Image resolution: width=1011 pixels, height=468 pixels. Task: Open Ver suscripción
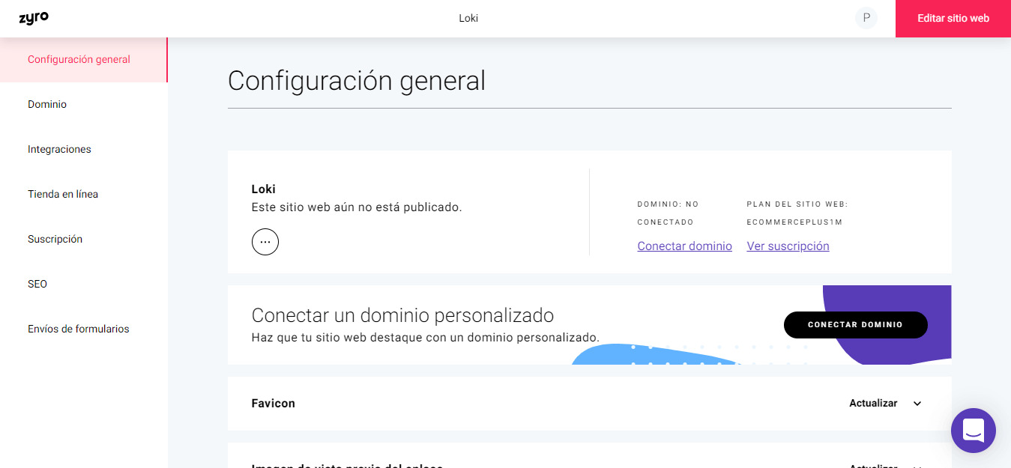[x=788, y=246]
